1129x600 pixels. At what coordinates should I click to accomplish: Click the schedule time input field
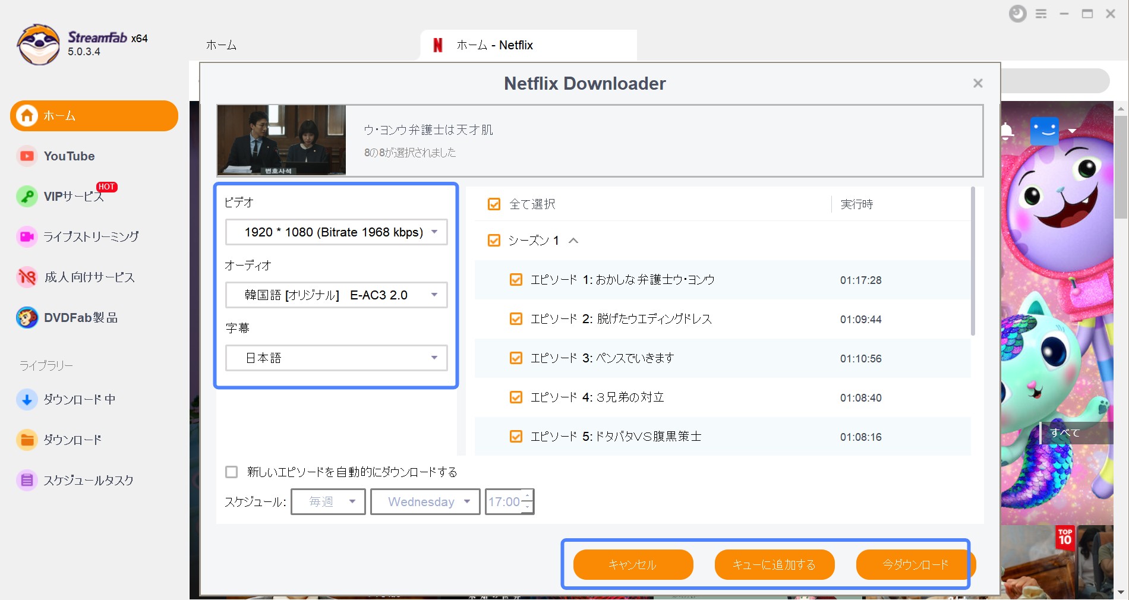pyautogui.click(x=504, y=502)
